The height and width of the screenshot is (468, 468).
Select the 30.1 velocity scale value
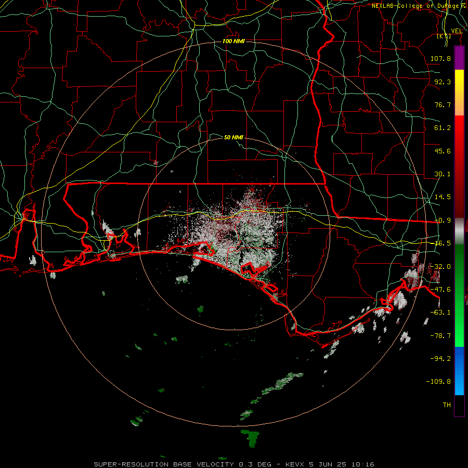pos(443,174)
